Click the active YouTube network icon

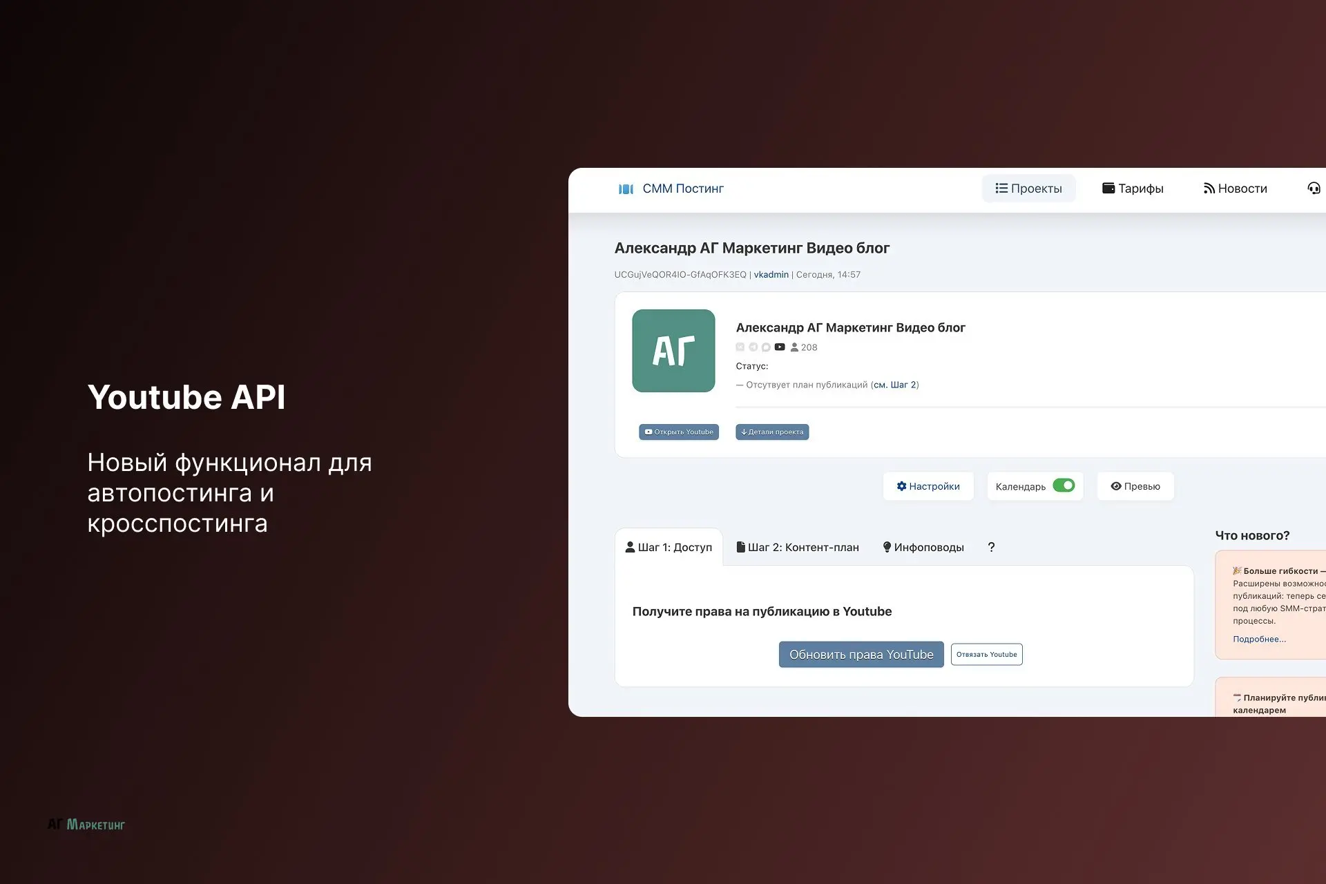pos(780,347)
